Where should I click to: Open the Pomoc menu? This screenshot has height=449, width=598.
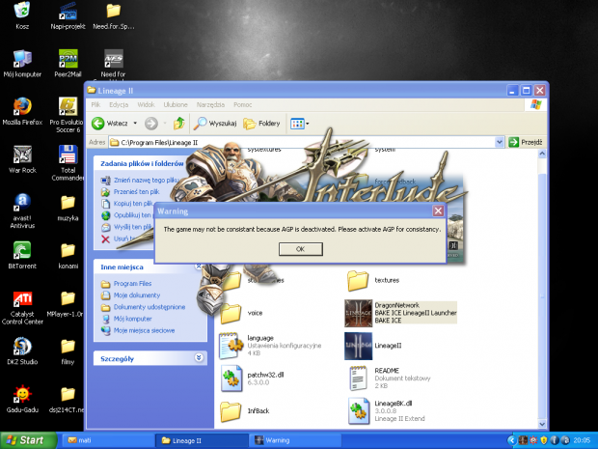[x=242, y=104]
